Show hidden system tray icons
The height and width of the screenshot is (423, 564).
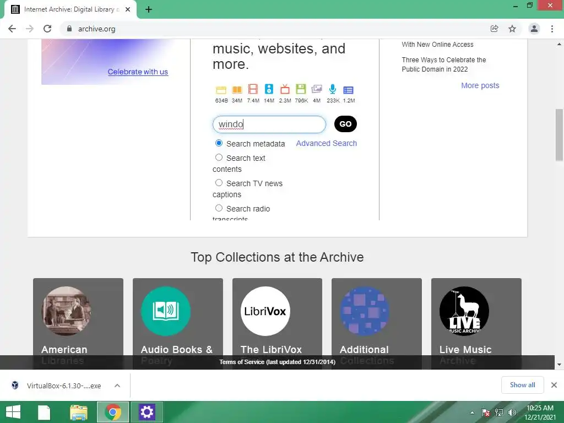(x=472, y=413)
